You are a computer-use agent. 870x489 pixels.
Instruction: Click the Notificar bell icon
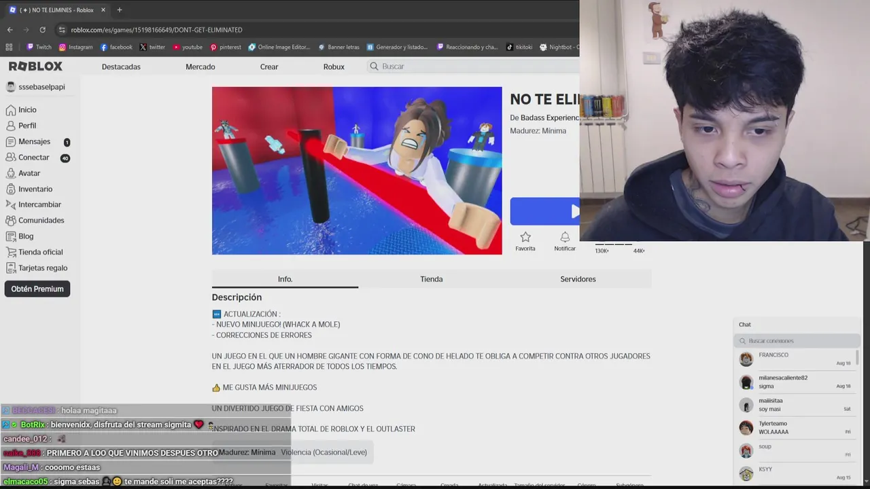pyautogui.click(x=565, y=237)
